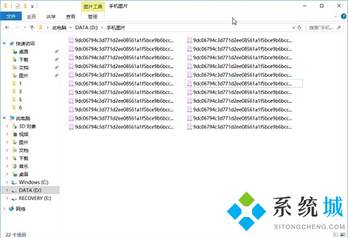Open the 文件 ribbon tab
348x238 pixels.
pyautogui.click(x=11, y=16)
